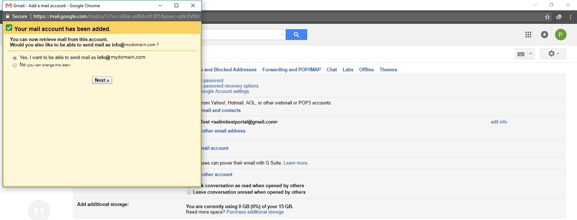577x220 pixels.
Task: Click G Suite Learn more link
Action: point(295,163)
